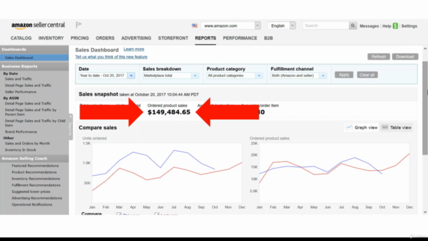Open Operational Notifications
This screenshot has height=241, width=428.
point(31,205)
